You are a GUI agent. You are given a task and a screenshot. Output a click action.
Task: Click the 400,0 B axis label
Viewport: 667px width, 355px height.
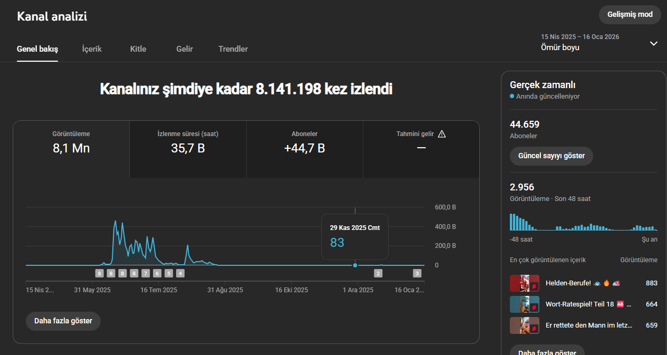[446, 227]
